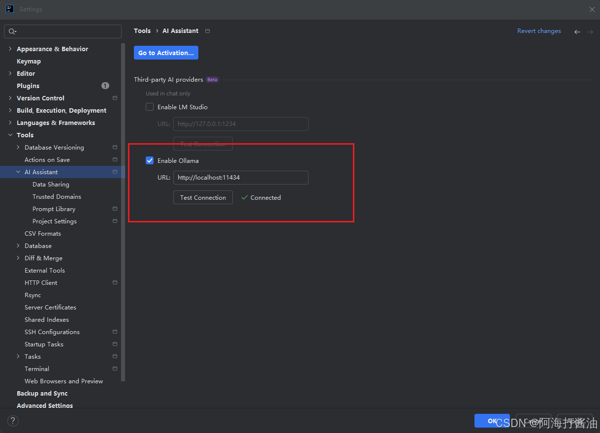
Task: Click the settings tree vertical scrollbar
Action: pyautogui.click(x=123, y=212)
